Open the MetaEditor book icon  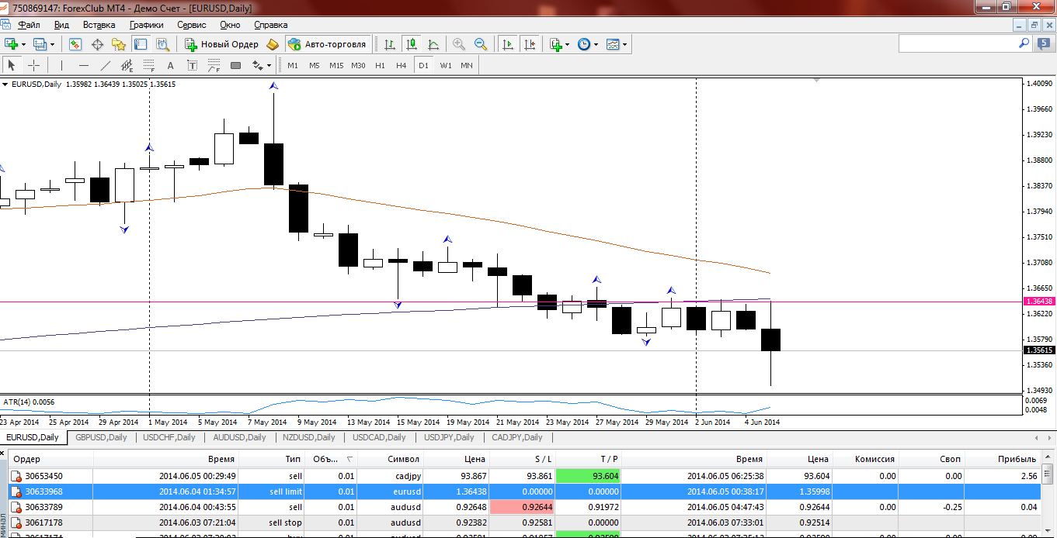tap(273, 44)
